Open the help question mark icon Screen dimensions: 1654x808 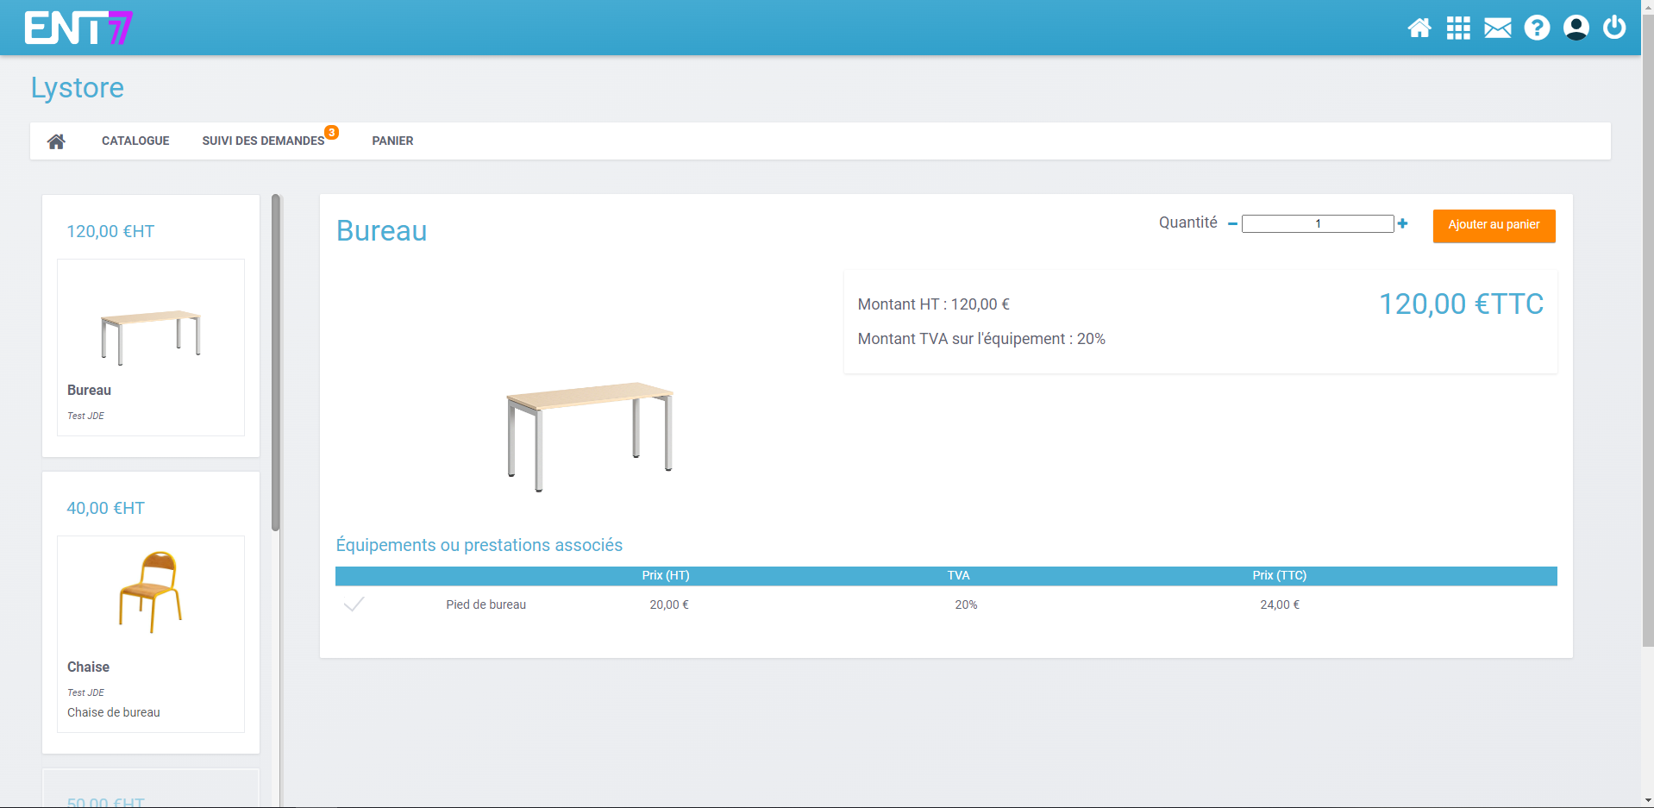click(x=1536, y=28)
